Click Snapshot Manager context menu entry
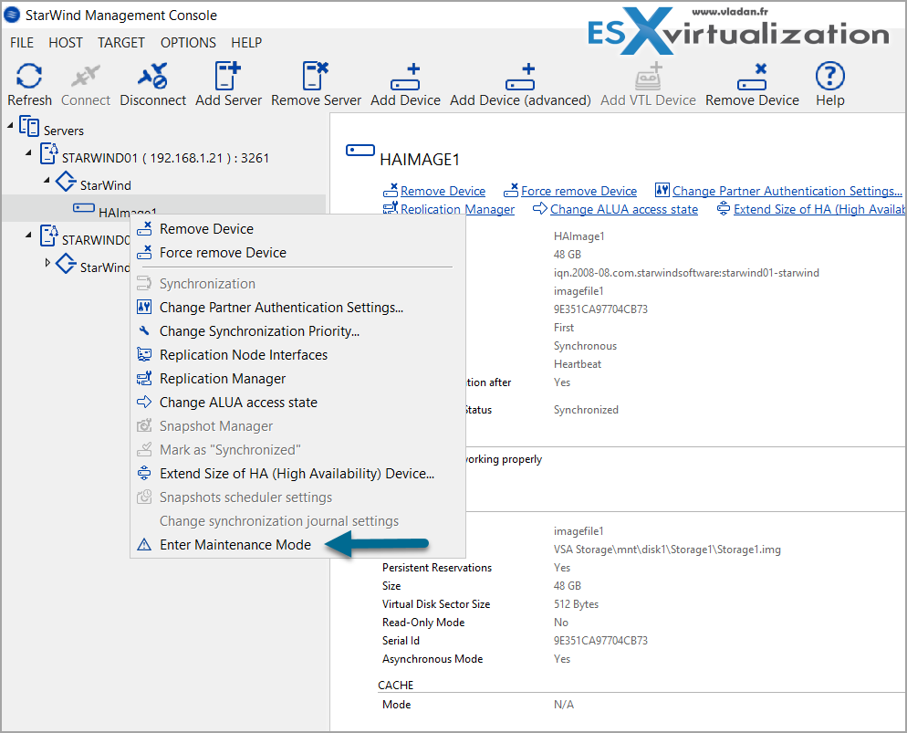This screenshot has height=733, width=907. (x=215, y=426)
